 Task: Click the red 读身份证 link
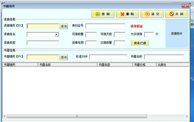[137, 26]
